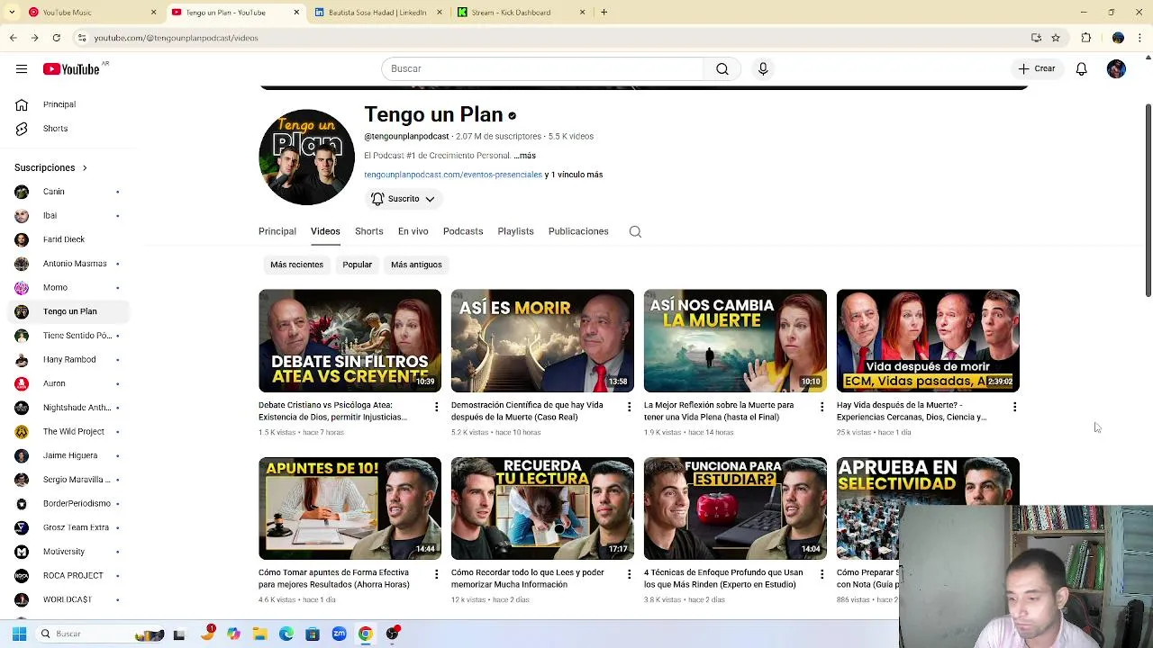Switch to the Kick Dashboard tab

coord(520,13)
